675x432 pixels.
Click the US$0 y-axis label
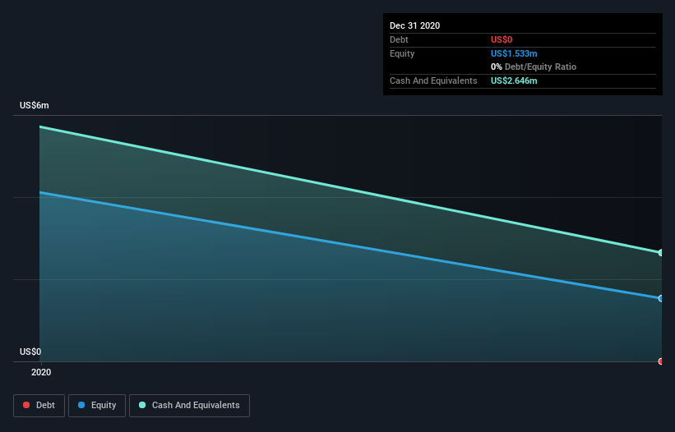tap(30, 352)
